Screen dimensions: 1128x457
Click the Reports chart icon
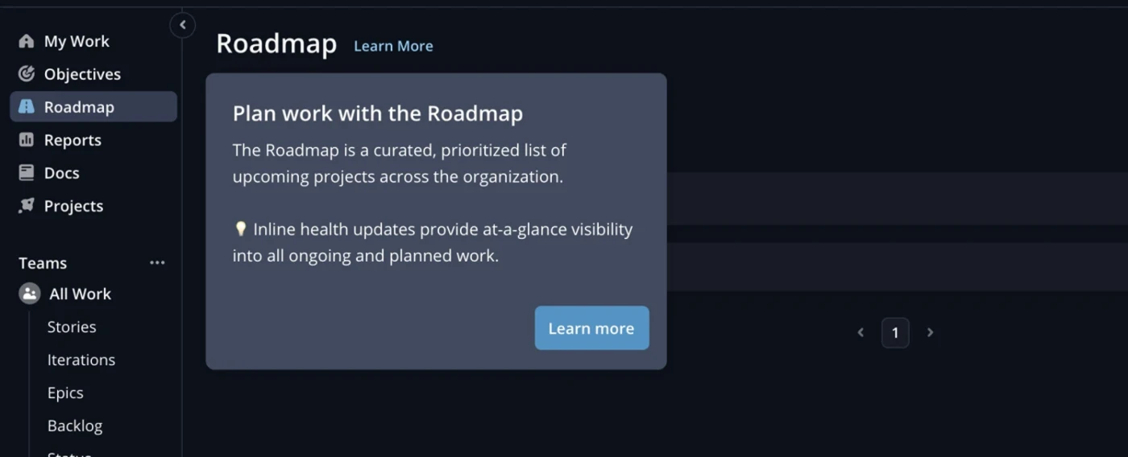tap(27, 140)
